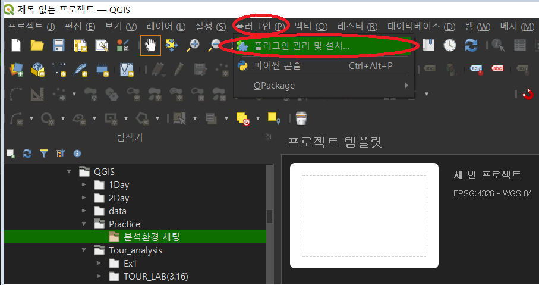The height and width of the screenshot is (285, 539).
Task: Open attribute table icon
Action: (x=519, y=45)
